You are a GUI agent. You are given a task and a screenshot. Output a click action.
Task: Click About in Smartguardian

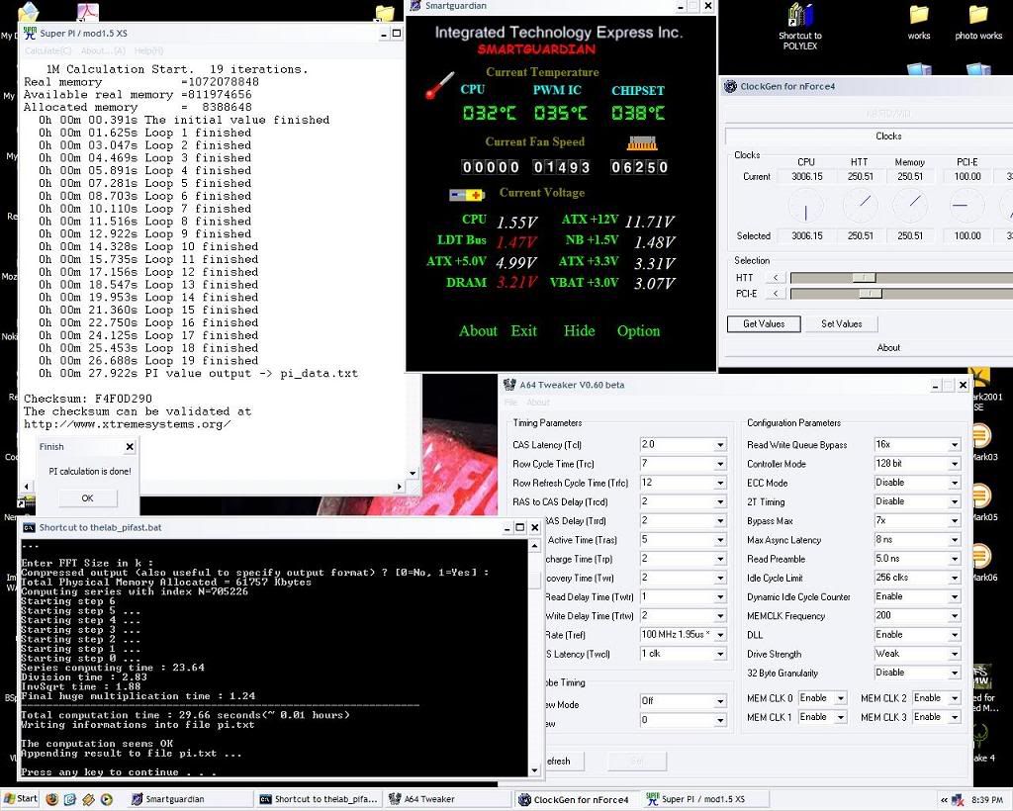(x=478, y=330)
